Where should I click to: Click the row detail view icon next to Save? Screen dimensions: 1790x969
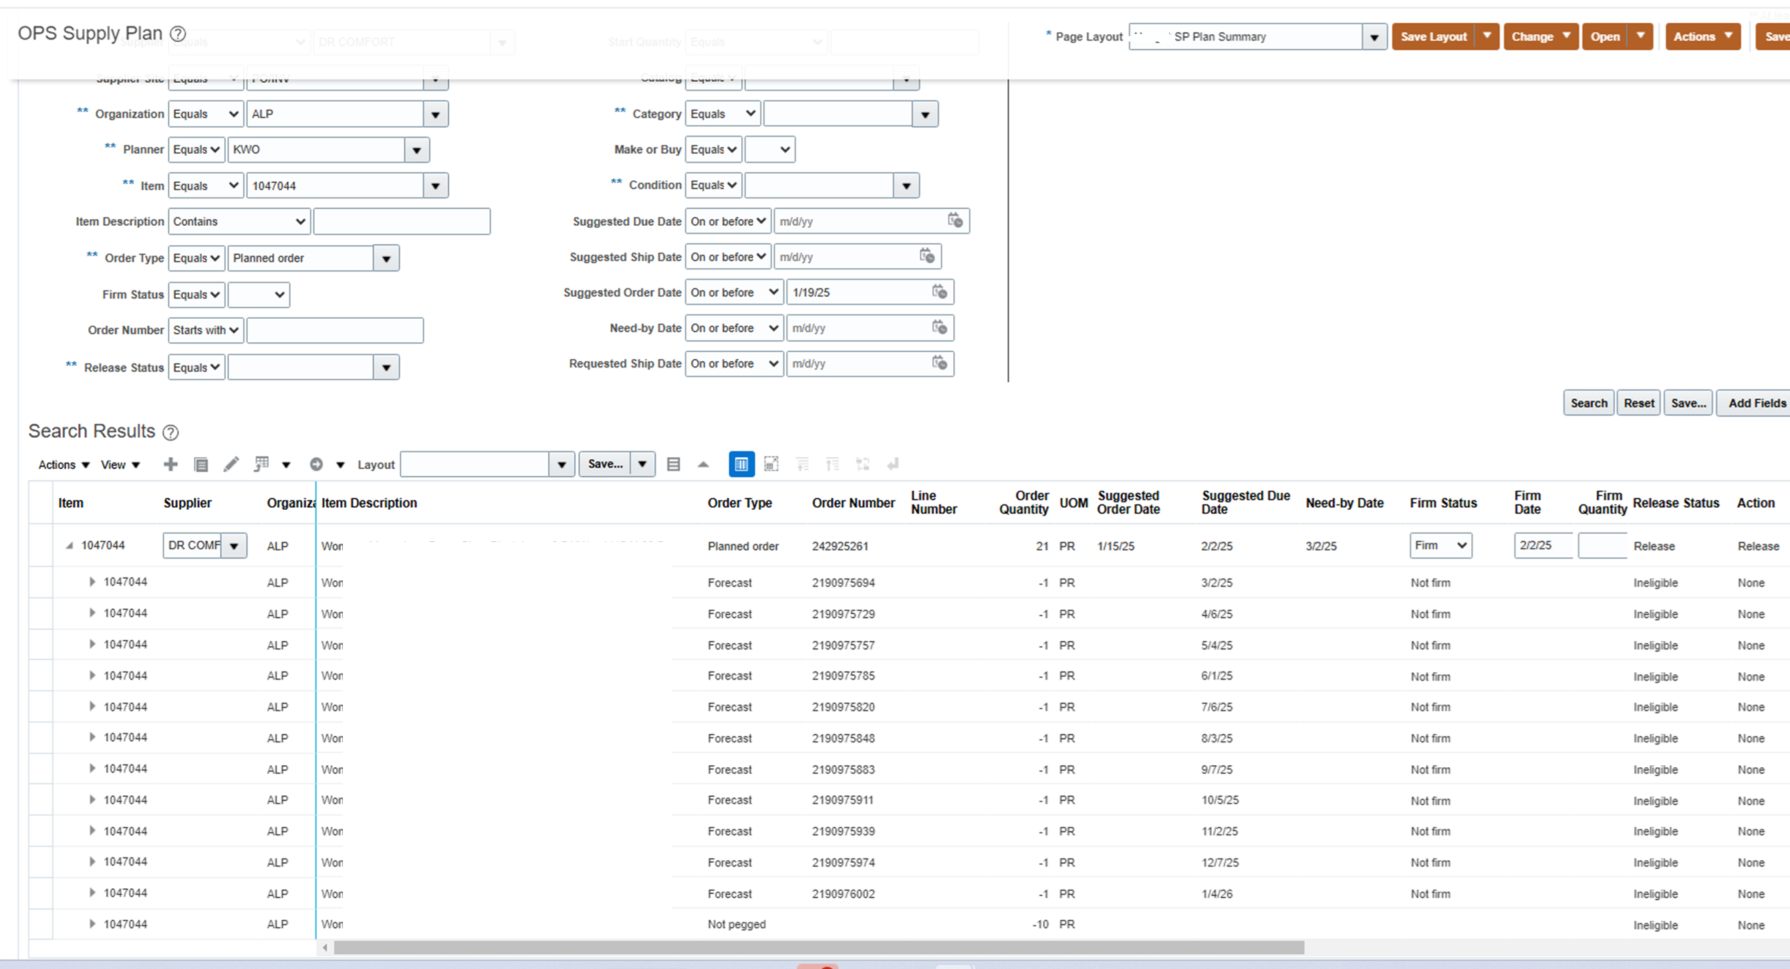pyautogui.click(x=673, y=464)
